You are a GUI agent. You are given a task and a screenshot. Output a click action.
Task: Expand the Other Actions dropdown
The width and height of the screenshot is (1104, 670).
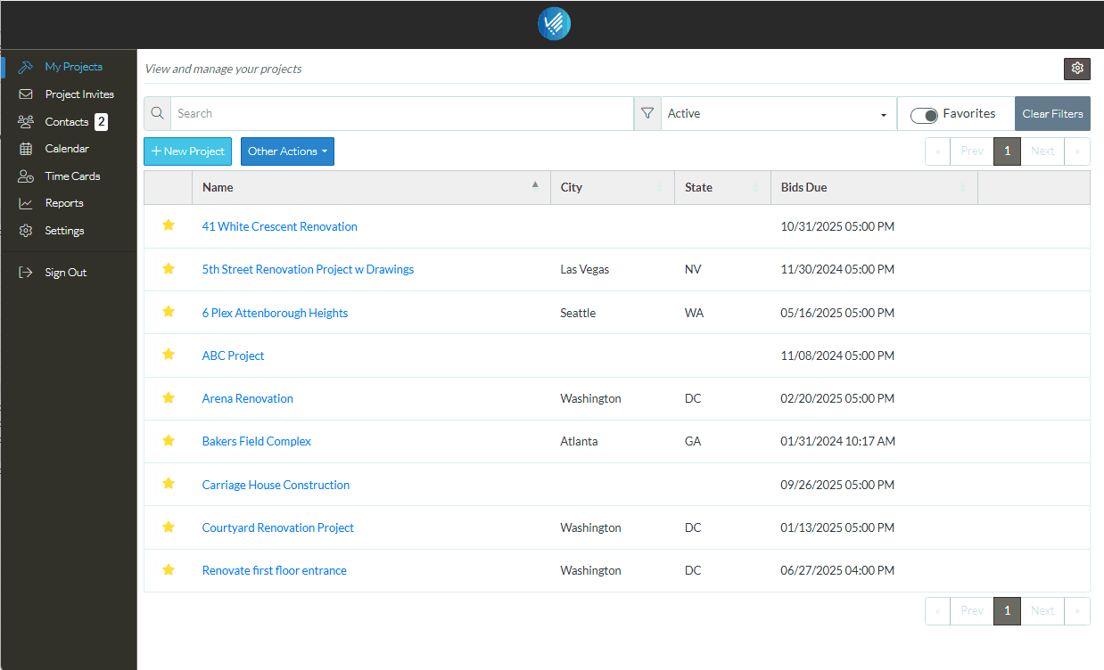[x=287, y=151]
